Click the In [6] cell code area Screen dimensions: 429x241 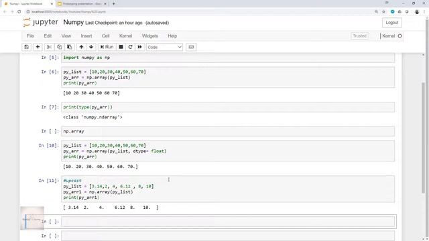point(228,78)
